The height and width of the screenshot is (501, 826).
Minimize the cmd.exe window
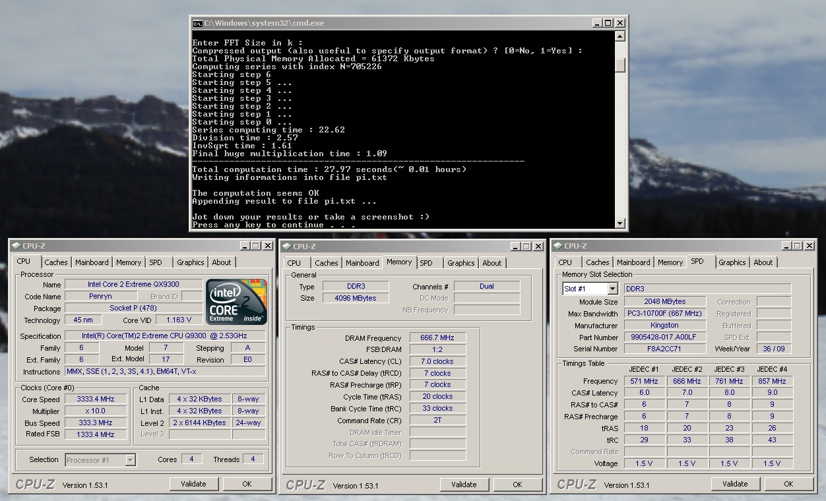pos(597,23)
